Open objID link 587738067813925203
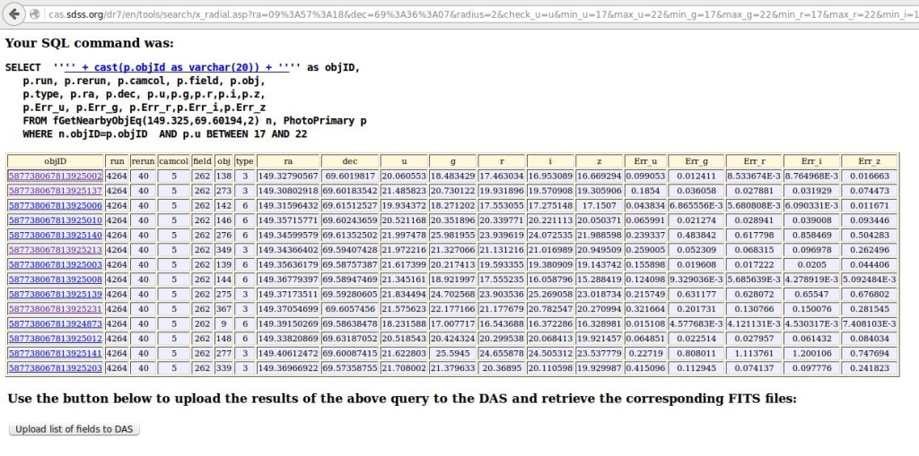This screenshot has height=456, width=919. point(56,368)
